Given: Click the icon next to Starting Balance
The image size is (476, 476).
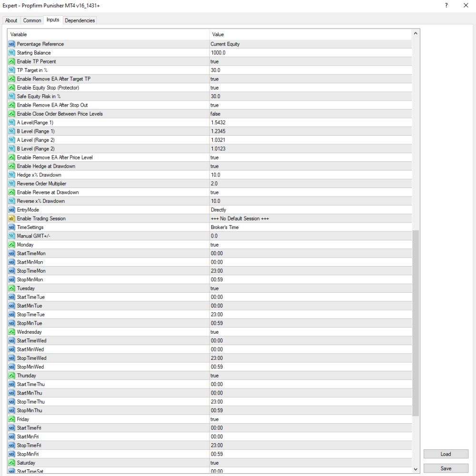Looking at the screenshot, I should [11, 53].
